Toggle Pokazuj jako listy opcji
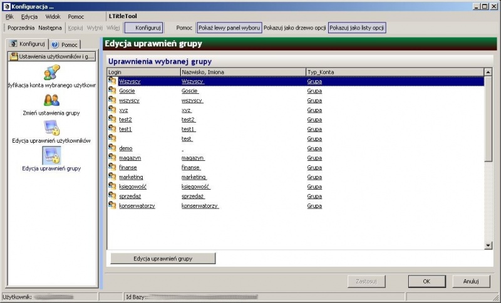The width and height of the screenshot is (501, 303). pyautogui.click(x=356, y=28)
